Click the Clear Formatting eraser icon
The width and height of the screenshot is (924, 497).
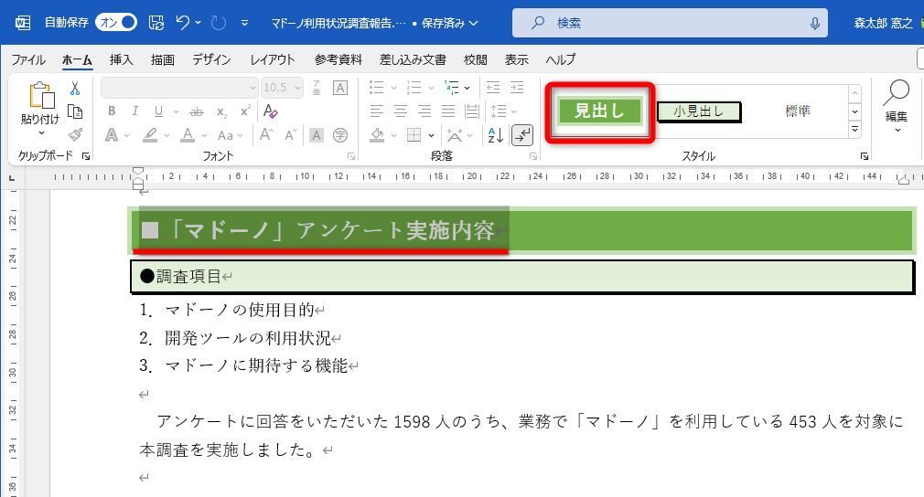coord(271,111)
